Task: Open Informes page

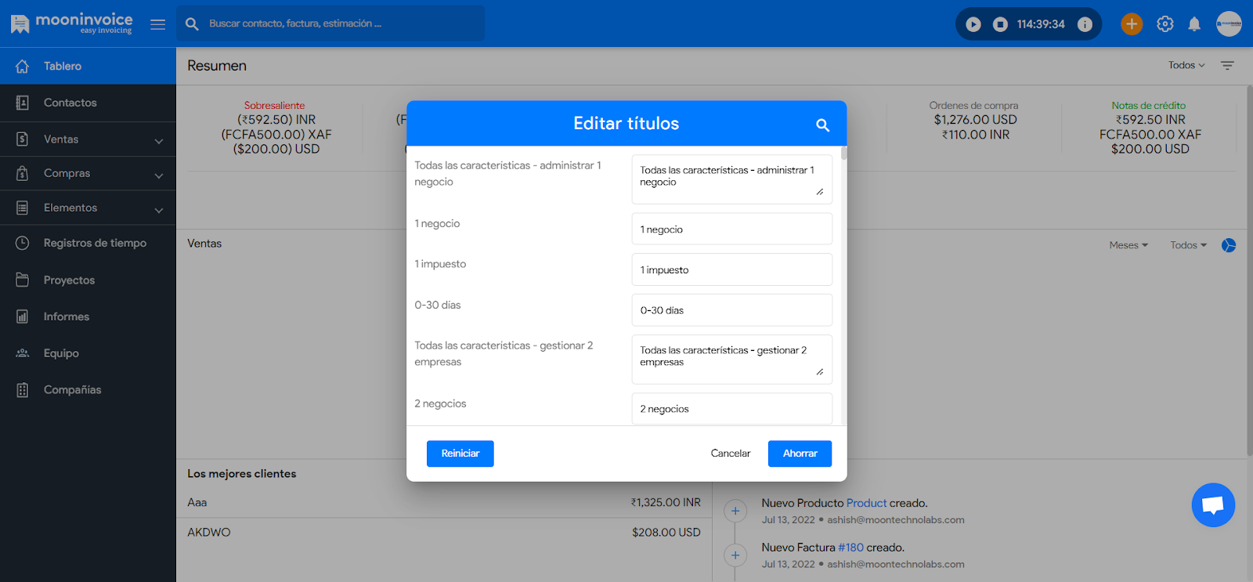Action: [x=88, y=316]
